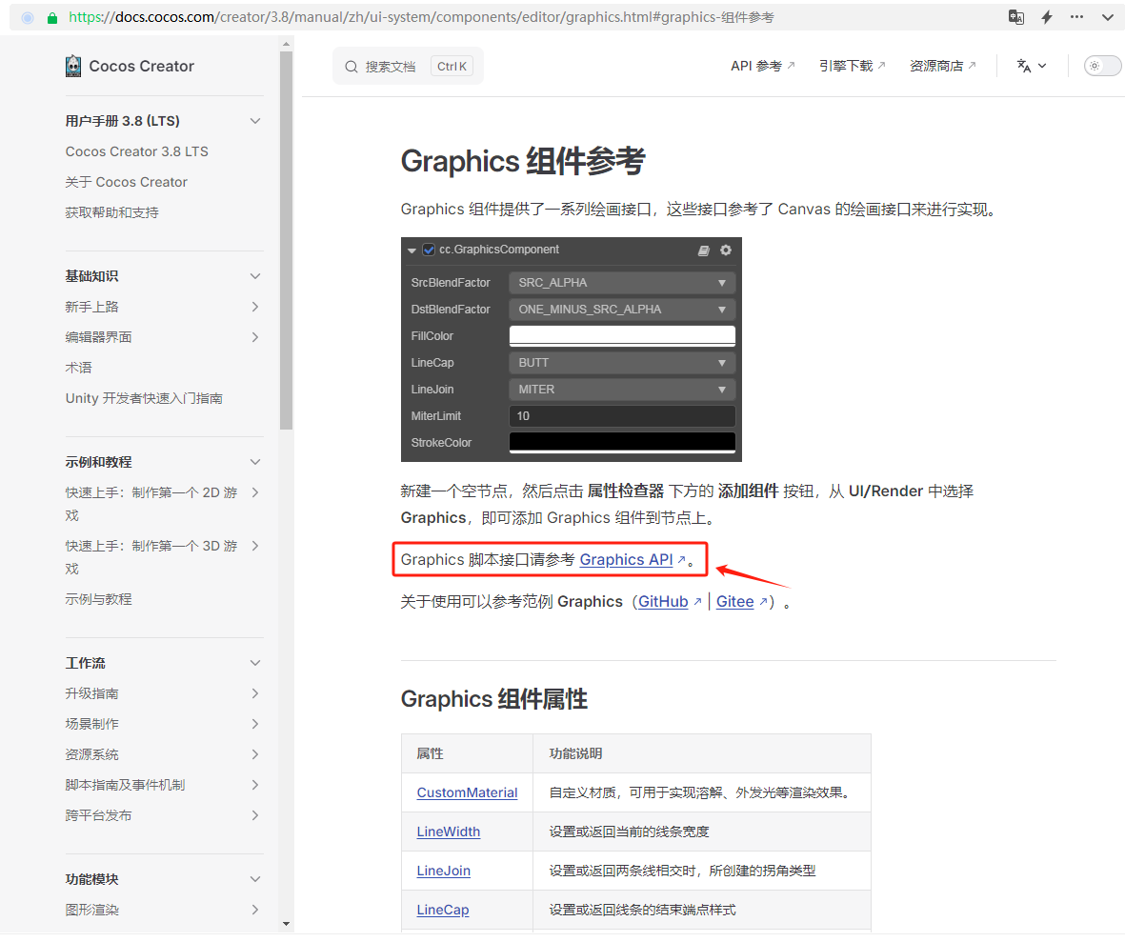The image size is (1125, 942).
Task: Click the MiterLimit value field
Action: pos(622,416)
